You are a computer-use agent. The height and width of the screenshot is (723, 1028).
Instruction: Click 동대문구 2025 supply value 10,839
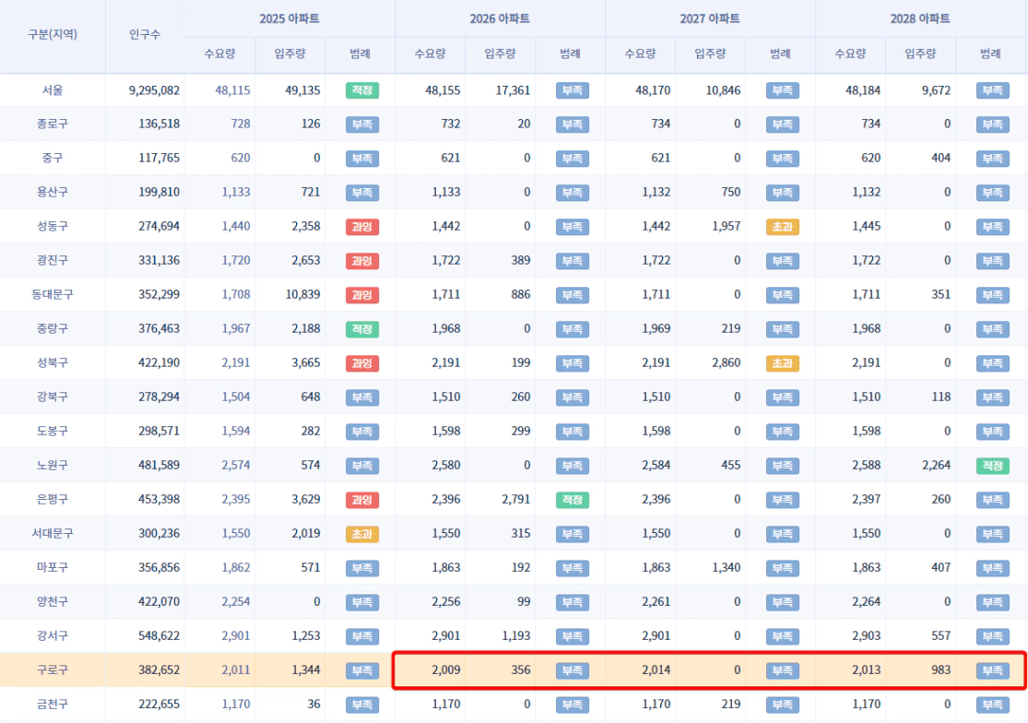303,294
